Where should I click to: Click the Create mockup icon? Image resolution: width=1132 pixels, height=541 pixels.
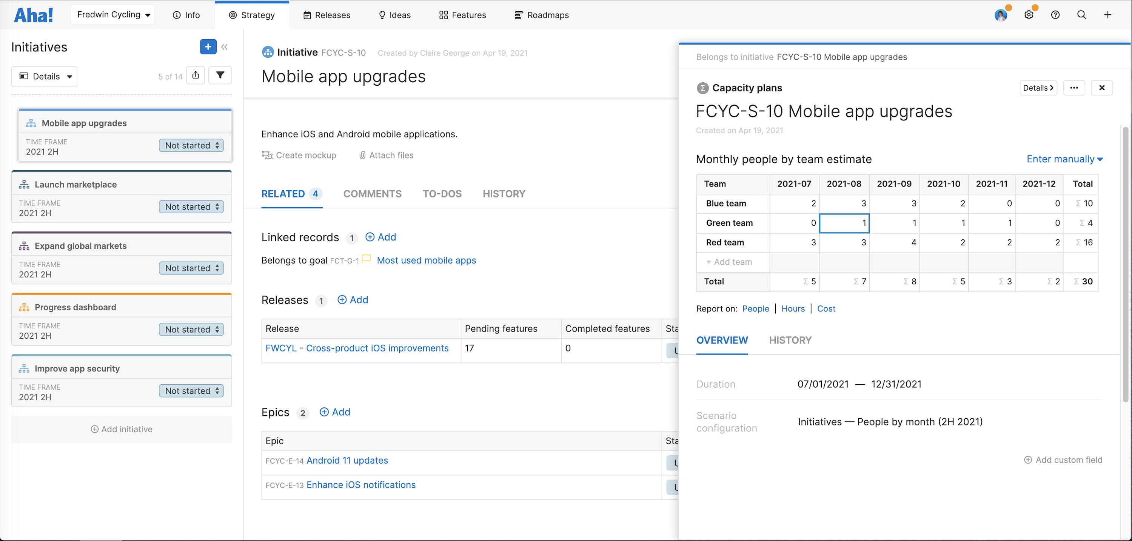click(x=267, y=155)
